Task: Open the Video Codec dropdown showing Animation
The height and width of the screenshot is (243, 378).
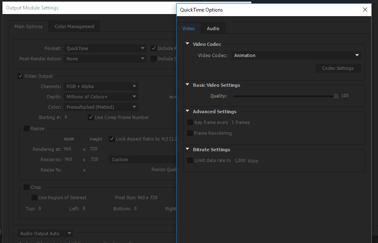Action: pyautogui.click(x=296, y=55)
